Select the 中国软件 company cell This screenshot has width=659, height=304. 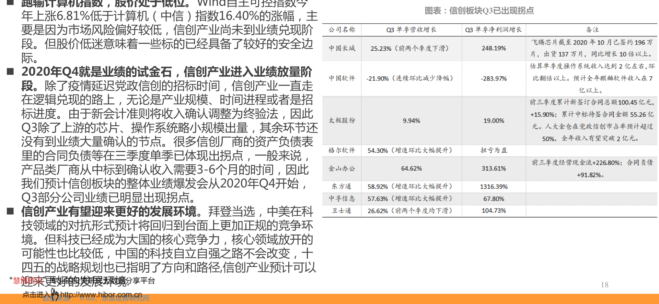[342, 78]
